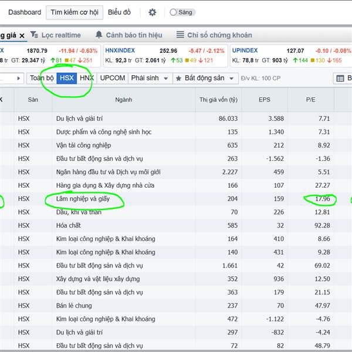The image size is (352, 352).
Task: Open the Biểu đồ chart view
Action: [x=120, y=12]
